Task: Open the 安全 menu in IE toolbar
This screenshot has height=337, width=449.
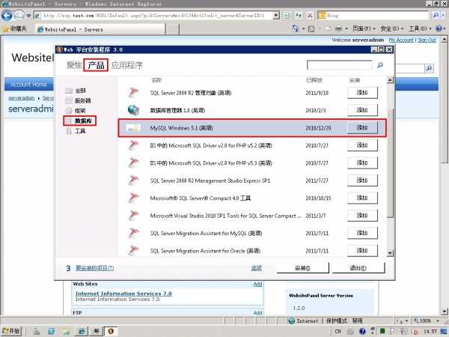Action: point(391,28)
